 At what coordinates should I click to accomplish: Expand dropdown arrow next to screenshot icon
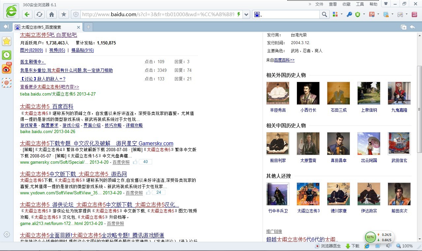pos(392,14)
